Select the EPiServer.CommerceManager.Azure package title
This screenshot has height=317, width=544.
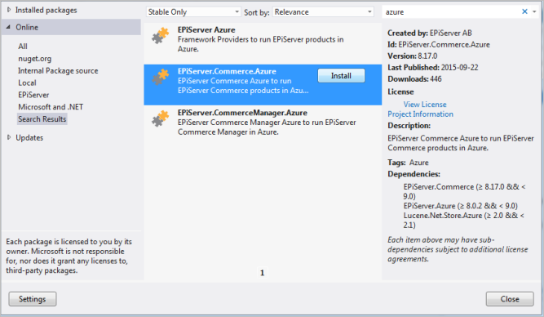point(242,113)
